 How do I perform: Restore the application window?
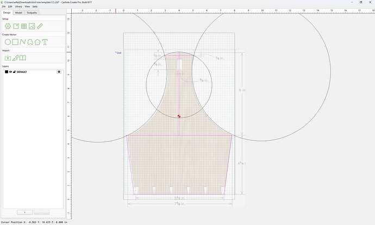[361, 2]
